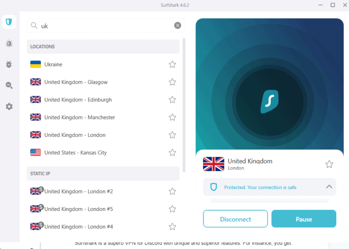The height and width of the screenshot is (249, 349).
Task: Open the Alert siren icon in sidebar
Action: [x=9, y=43]
